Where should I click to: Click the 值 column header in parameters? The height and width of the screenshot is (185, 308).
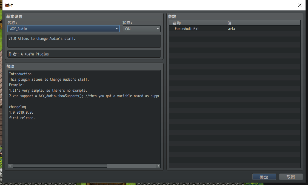pyautogui.click(x=260, y=23)
